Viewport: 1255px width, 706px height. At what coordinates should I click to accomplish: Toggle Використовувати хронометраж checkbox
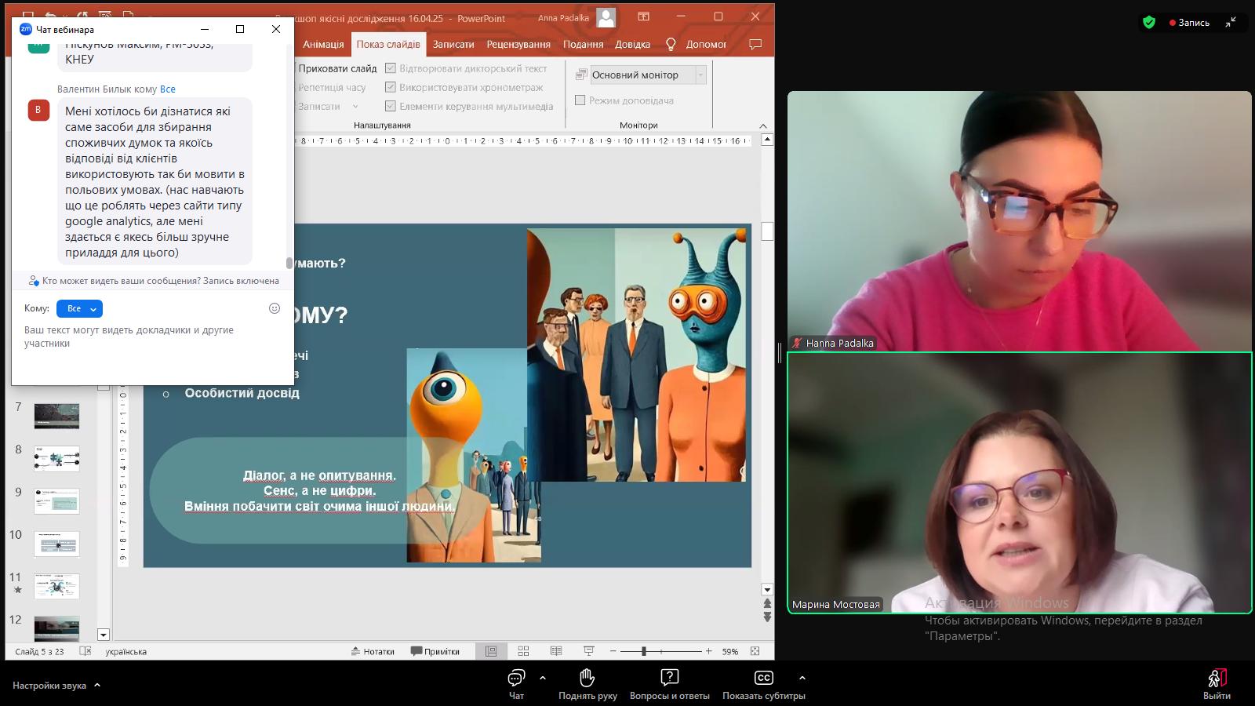(x=390, y=87)
